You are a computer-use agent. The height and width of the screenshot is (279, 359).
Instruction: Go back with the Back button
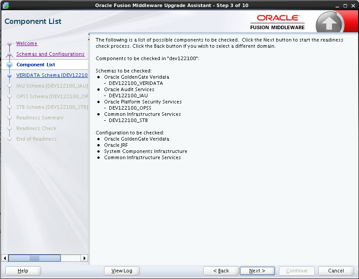click(221, 271)
